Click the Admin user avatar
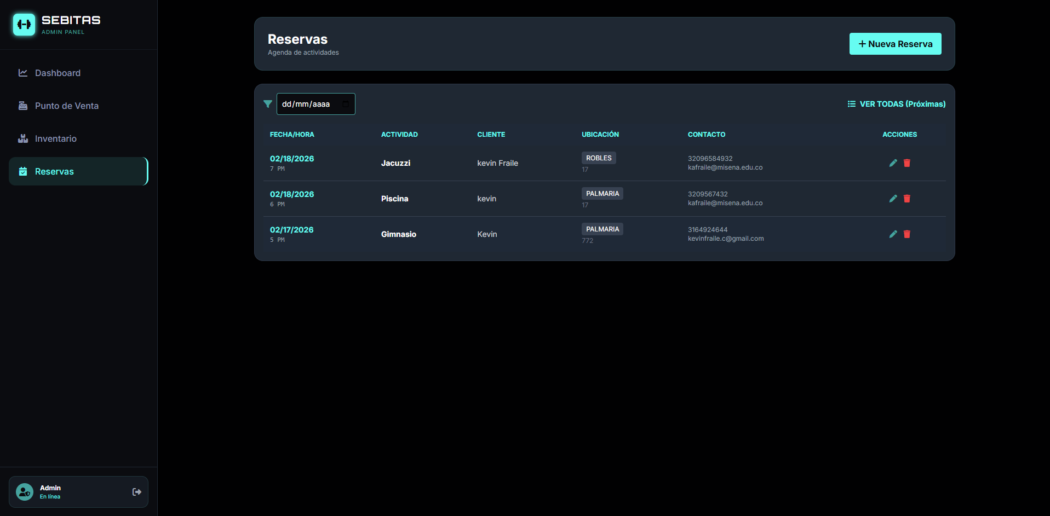Viewport: 1050px width, 516px height. [x=25, y=492]
